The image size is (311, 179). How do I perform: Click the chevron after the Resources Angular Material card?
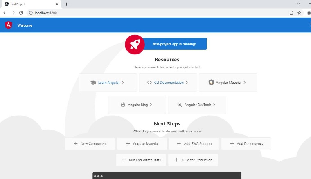tap(245, 83)
